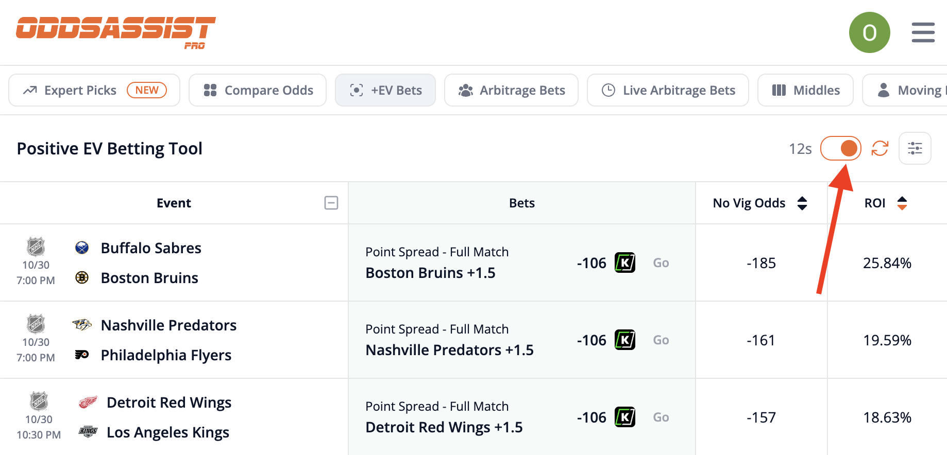Viewport: 947px width, 455px height.
Task: Click the manual refresh icon
Action: (880, 149)
